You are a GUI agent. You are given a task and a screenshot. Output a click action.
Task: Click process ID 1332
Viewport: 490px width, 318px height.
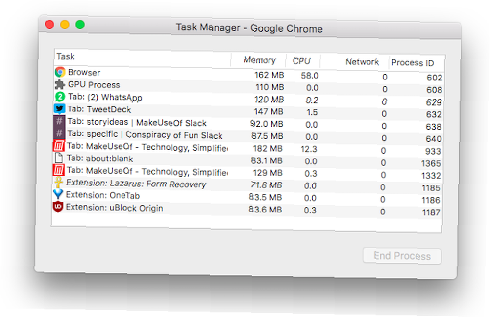431,176
